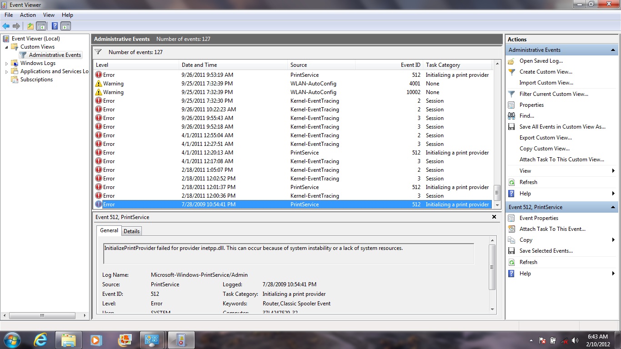The image size is (621, 349).
Task: Click the Custom Views folder icon
Action: 15,47
